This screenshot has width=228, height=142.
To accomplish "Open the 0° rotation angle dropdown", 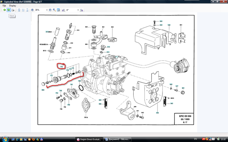I will (78, 10).
